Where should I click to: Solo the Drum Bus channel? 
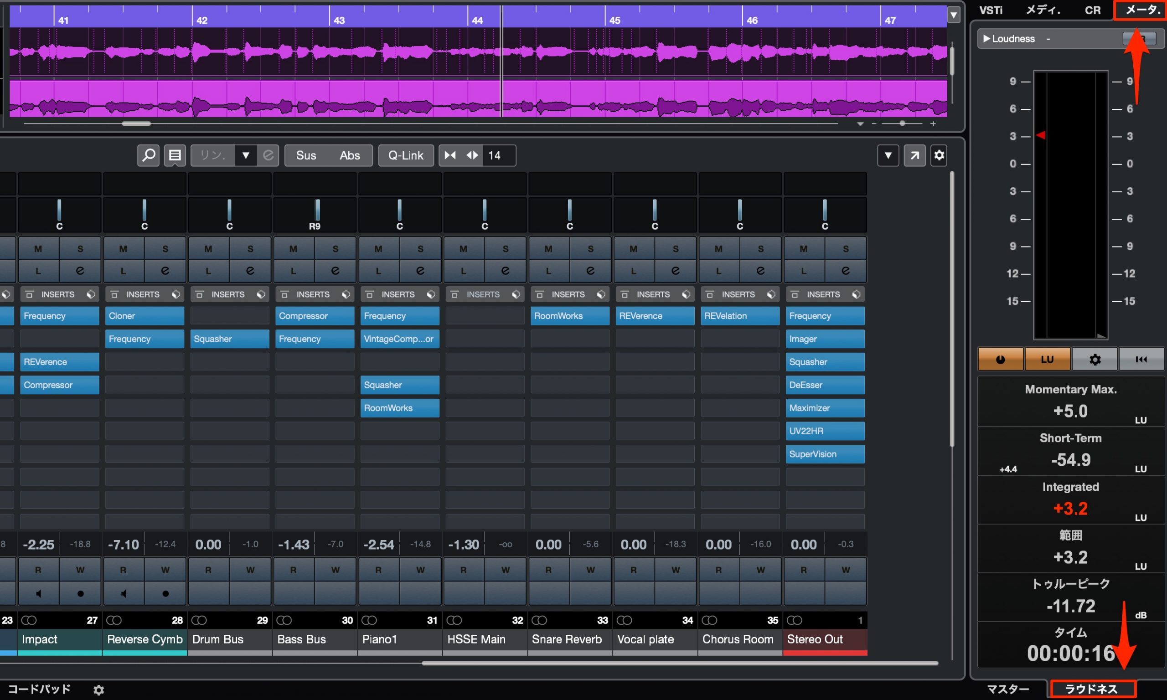pos(250,248)
